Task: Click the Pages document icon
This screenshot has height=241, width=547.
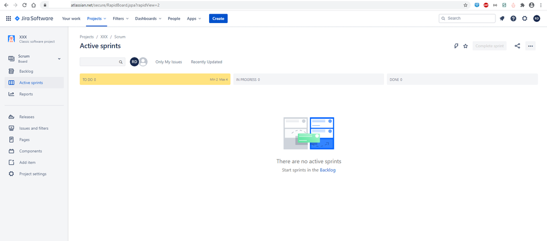Action: (11, 140)
